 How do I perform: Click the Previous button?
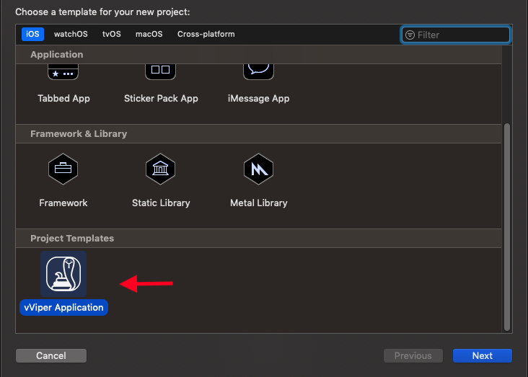click(x=413, y=355)
